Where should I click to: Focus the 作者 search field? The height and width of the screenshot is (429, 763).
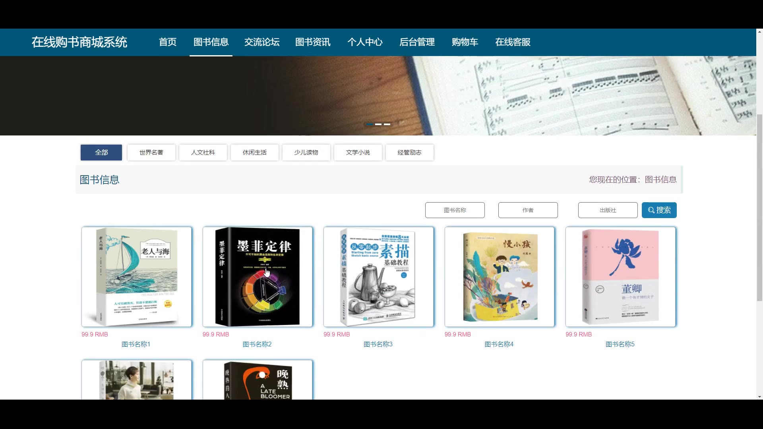point(528,210)
